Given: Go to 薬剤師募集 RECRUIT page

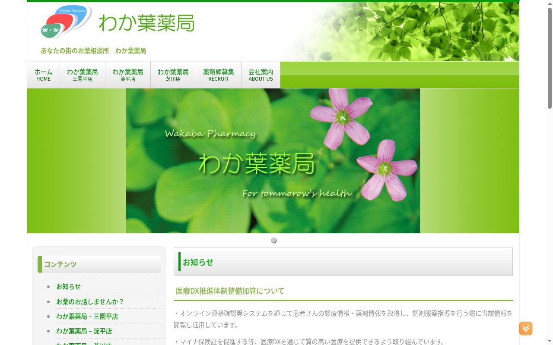Looking at the screenshot, I should (x=219, y=75).
